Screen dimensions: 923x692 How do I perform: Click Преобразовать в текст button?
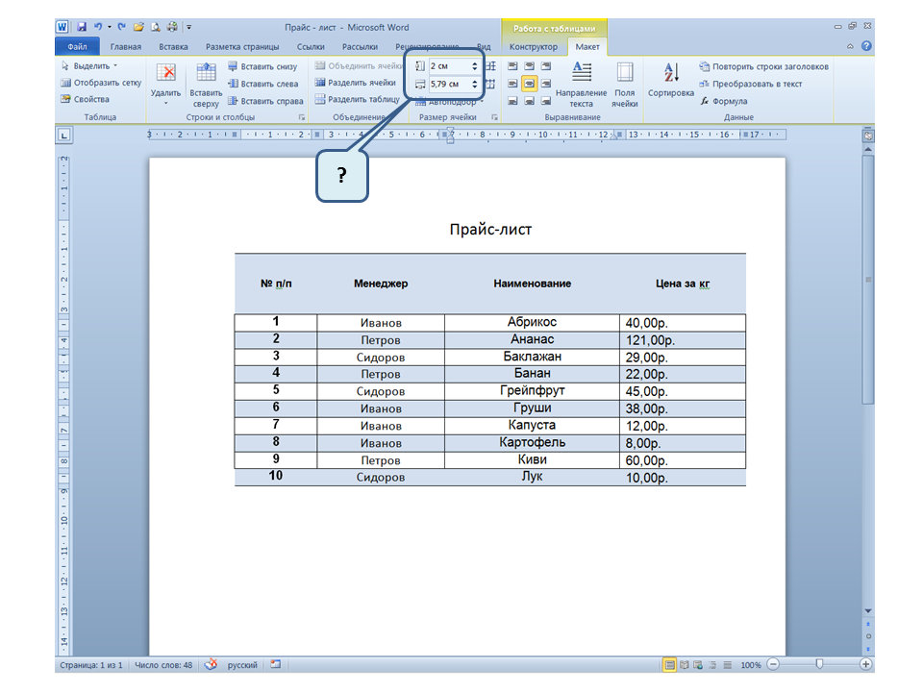coord(756,84)
